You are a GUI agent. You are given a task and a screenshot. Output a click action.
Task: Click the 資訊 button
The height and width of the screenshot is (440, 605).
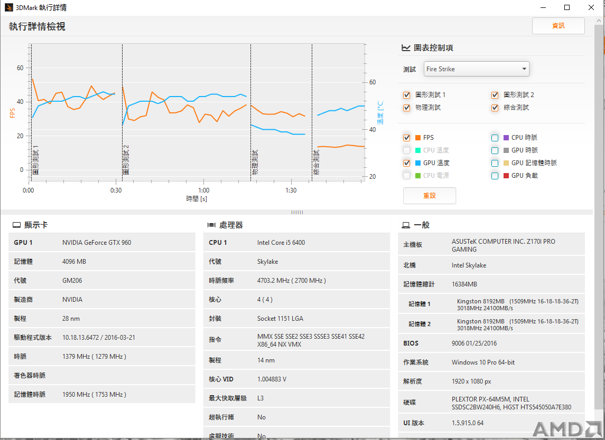(x=559, y=26)
